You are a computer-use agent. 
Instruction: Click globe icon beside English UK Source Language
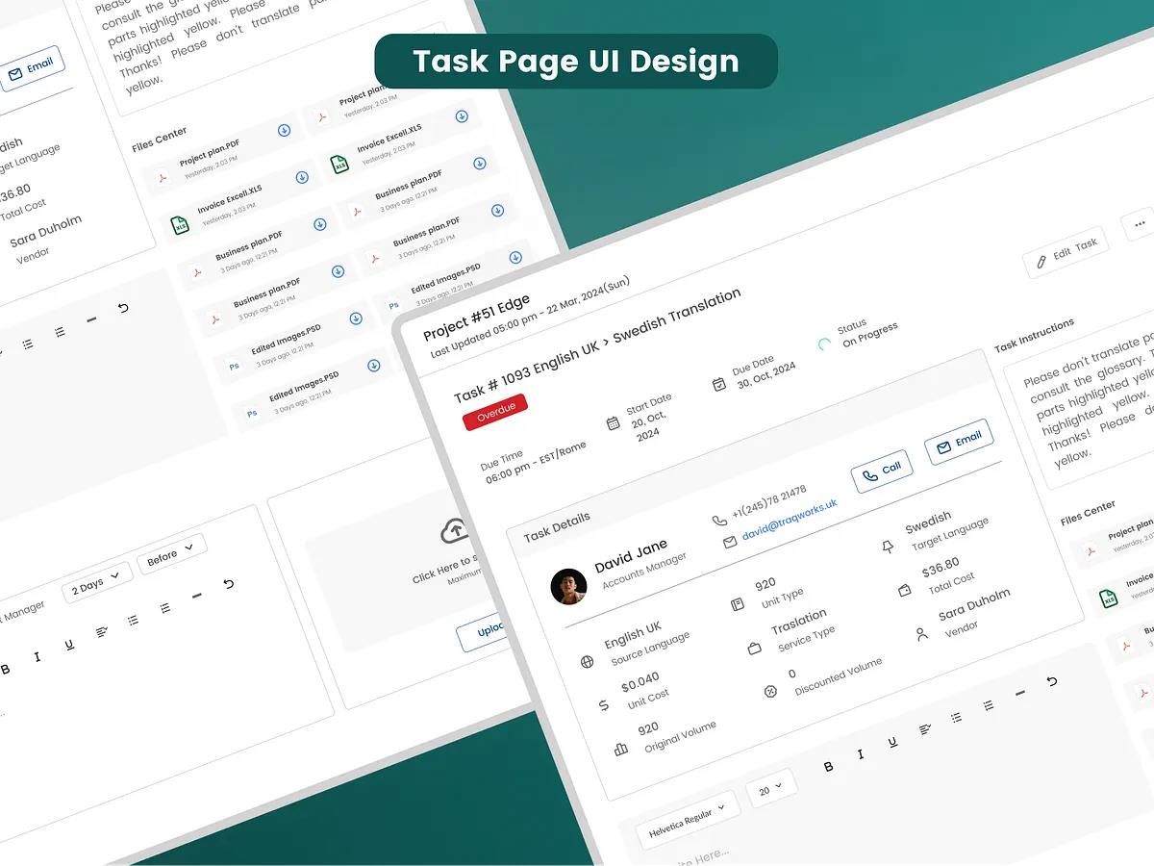click(x=587, y=662)
